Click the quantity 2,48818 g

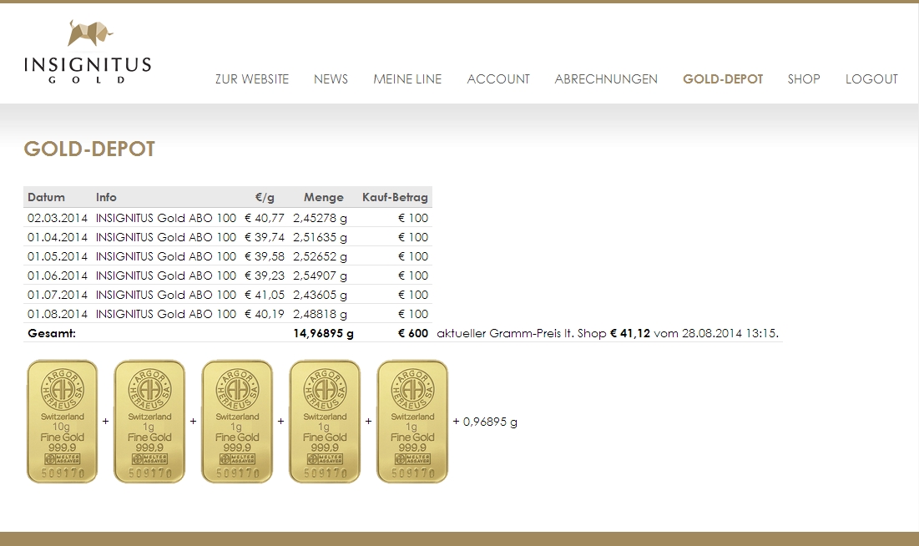tap(320, 315)
